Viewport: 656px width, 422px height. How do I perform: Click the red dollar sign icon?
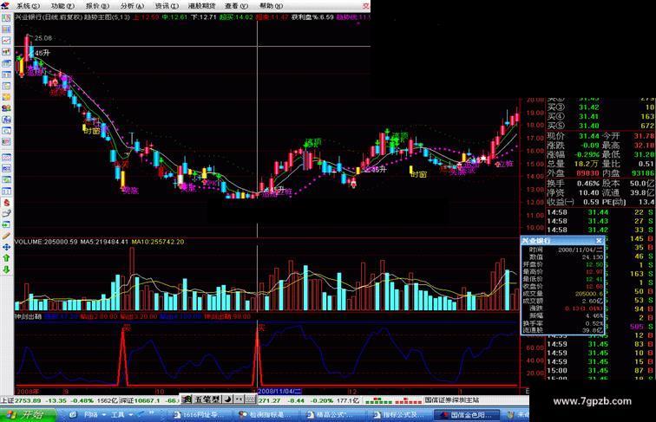(6, 202)
